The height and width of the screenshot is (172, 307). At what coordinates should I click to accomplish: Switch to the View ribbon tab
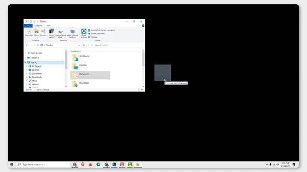tap(49, 26)
